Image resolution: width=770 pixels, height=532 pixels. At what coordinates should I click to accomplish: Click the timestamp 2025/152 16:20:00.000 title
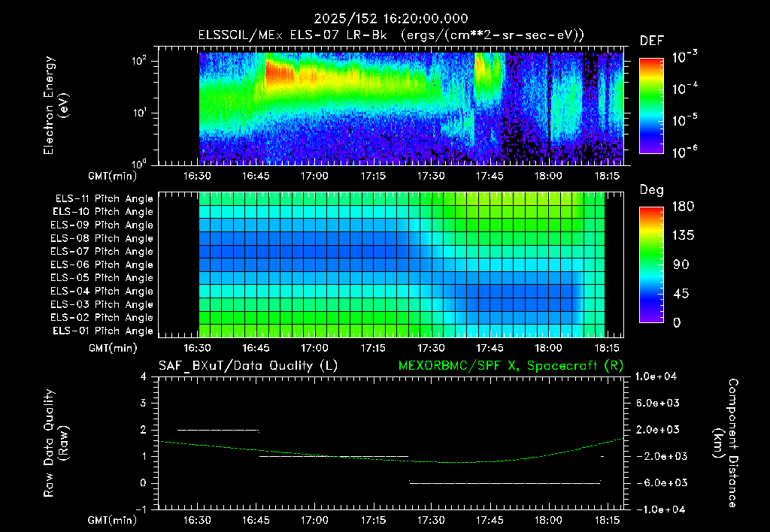(x=391, y=19)
